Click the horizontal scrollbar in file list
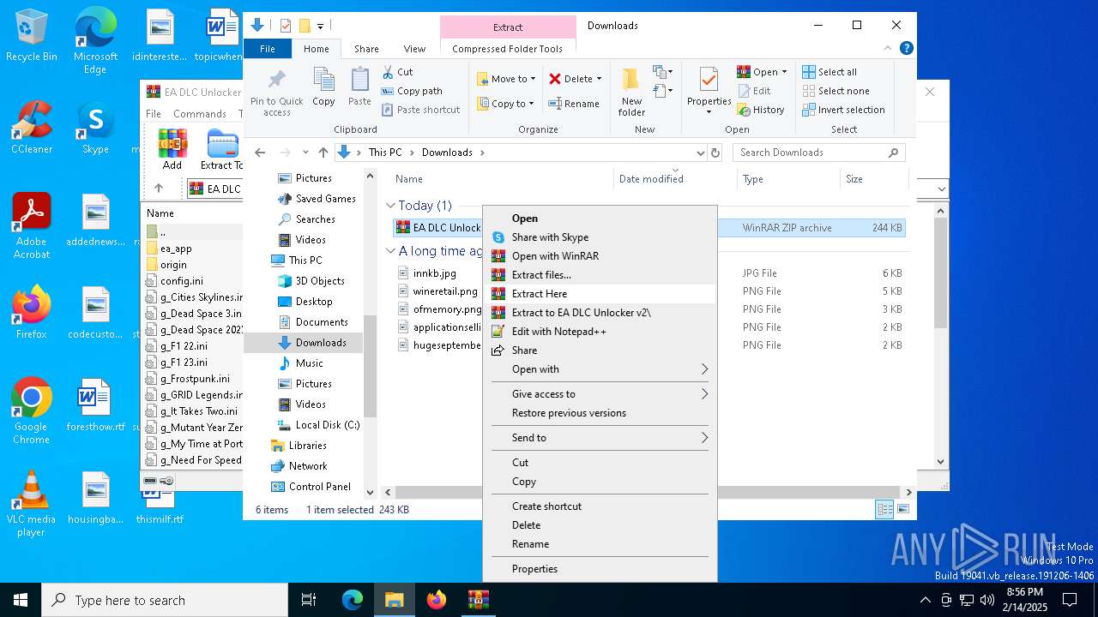 [x=649, y=493]
